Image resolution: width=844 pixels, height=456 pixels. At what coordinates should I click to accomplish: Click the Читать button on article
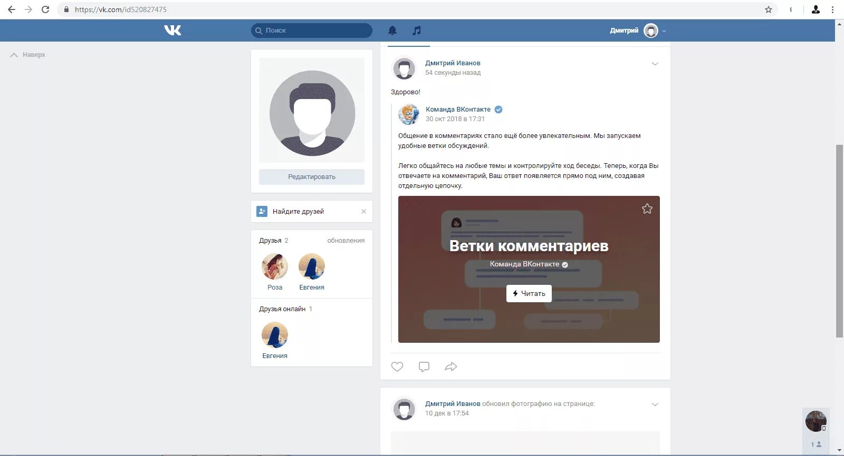[x=529, y=294]
